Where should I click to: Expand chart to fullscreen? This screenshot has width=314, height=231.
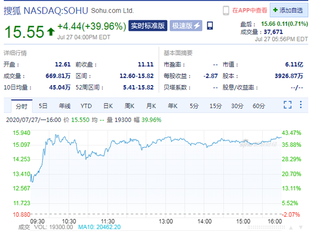[288, 105]
